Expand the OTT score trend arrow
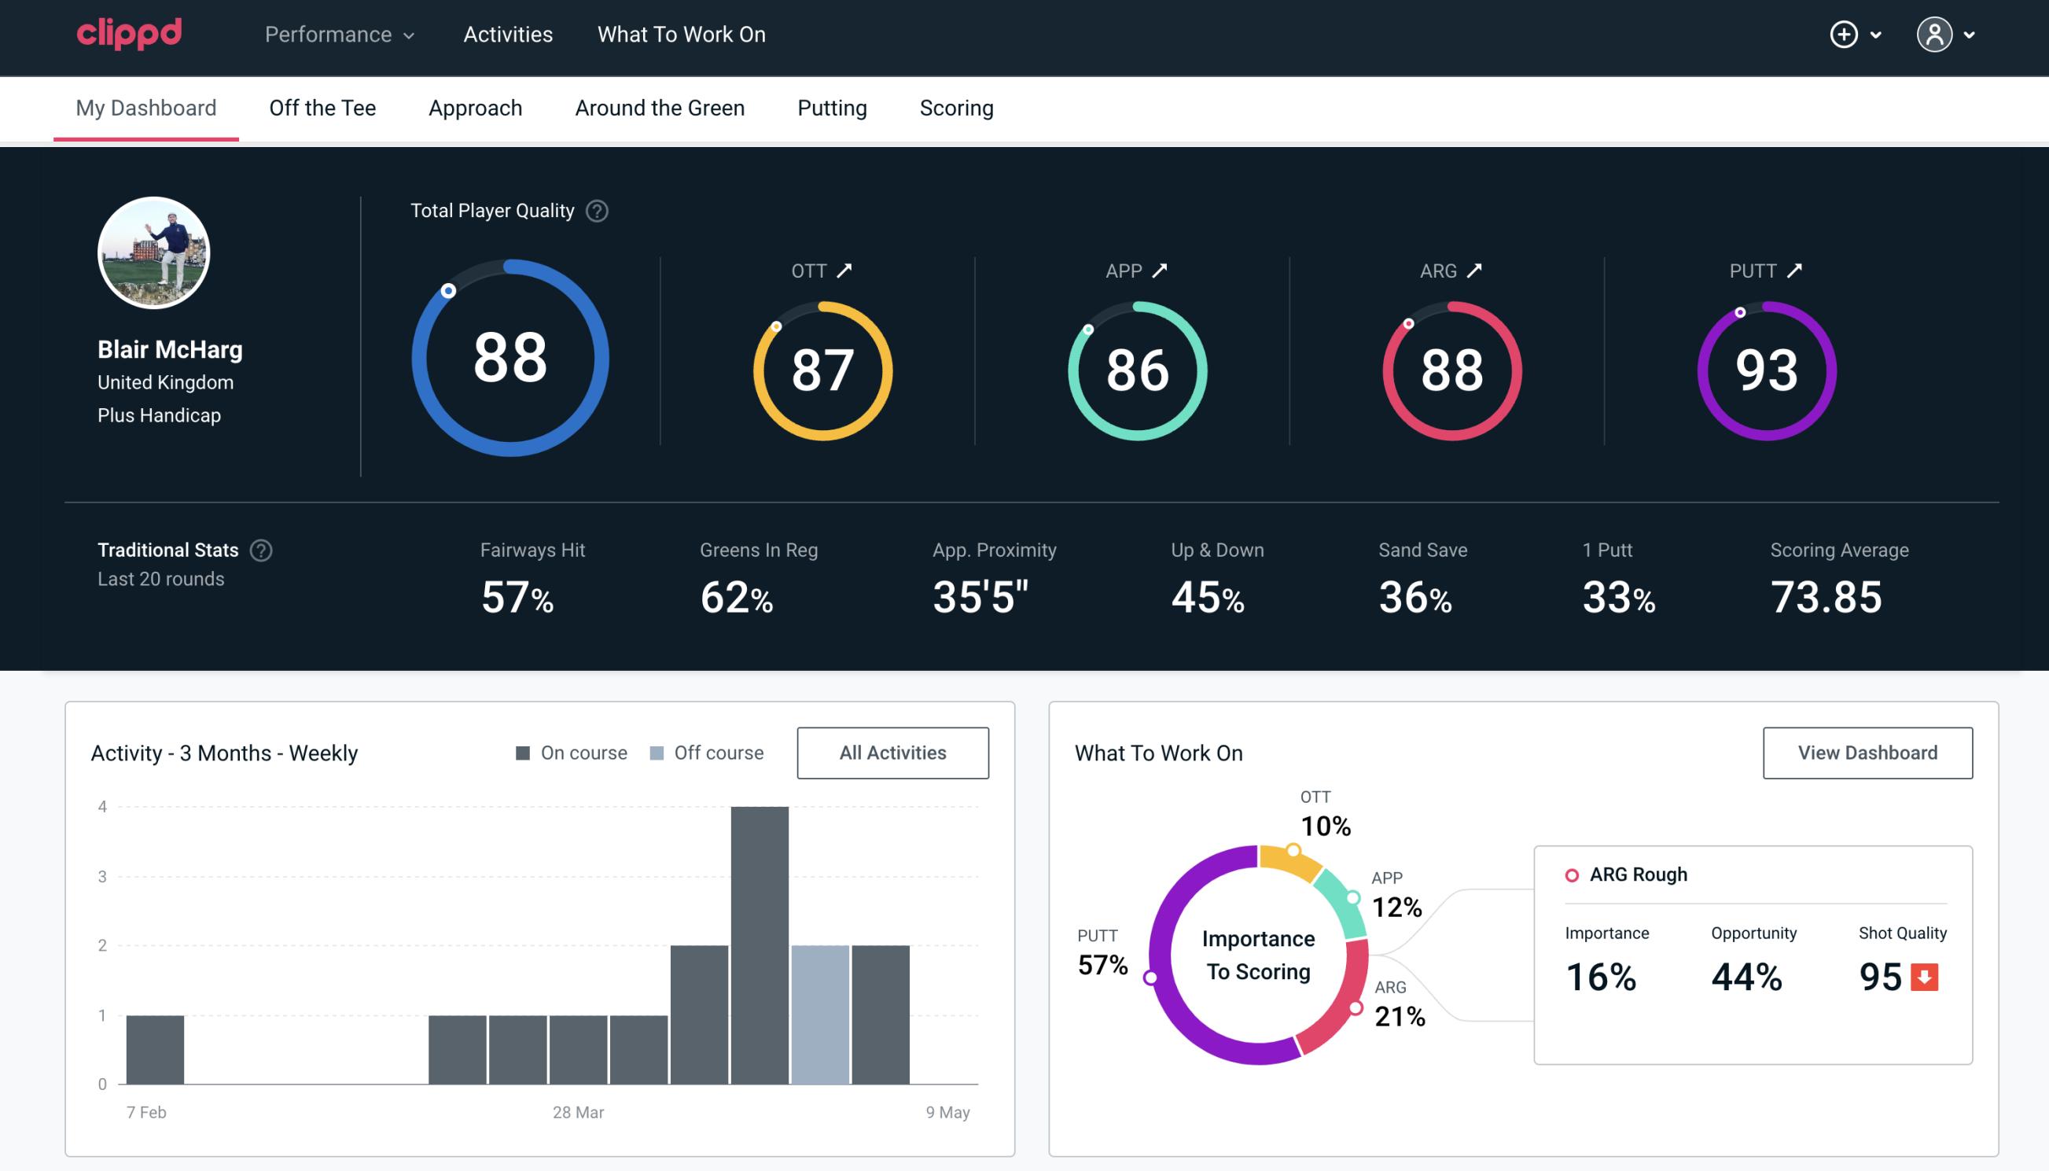This screenshot has width=2049, height=1171. point(844,271)
